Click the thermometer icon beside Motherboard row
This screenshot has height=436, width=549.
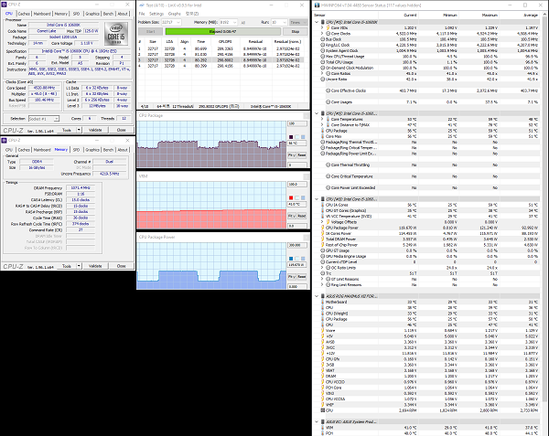pyautogui.click(x=323, y=302)
